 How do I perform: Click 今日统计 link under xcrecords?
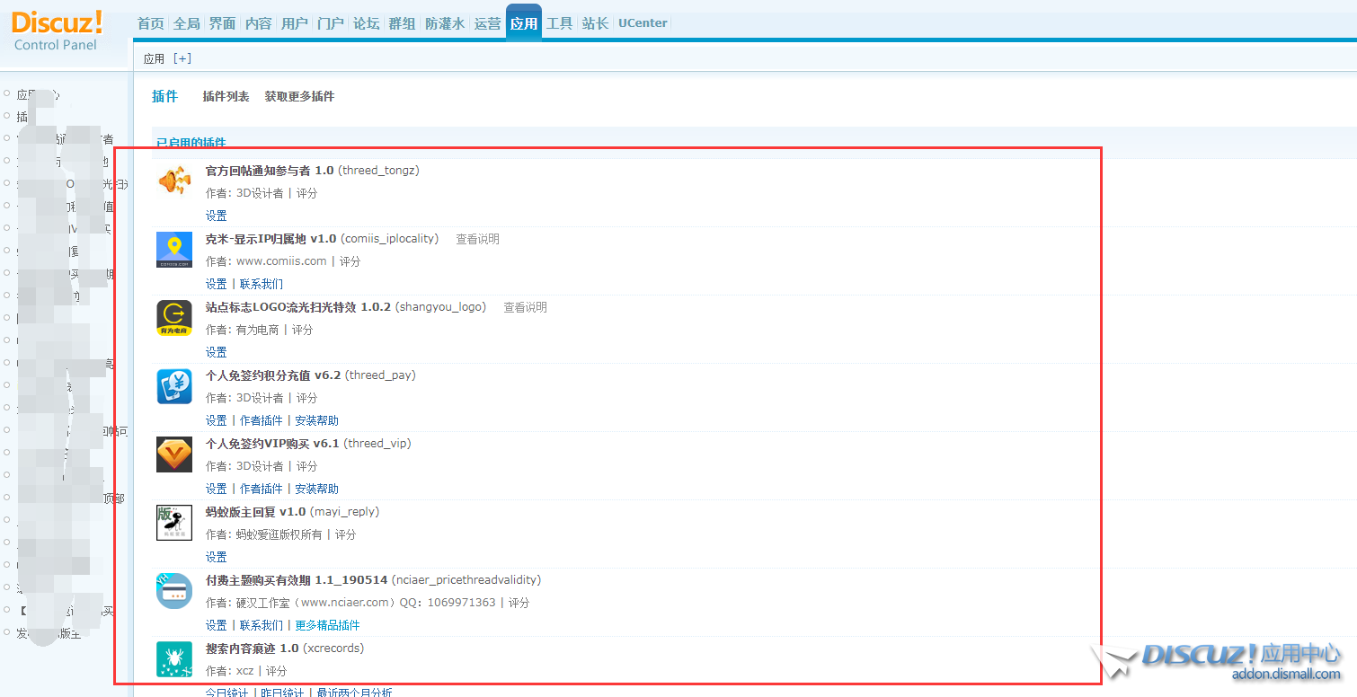(x=227, y=693)
